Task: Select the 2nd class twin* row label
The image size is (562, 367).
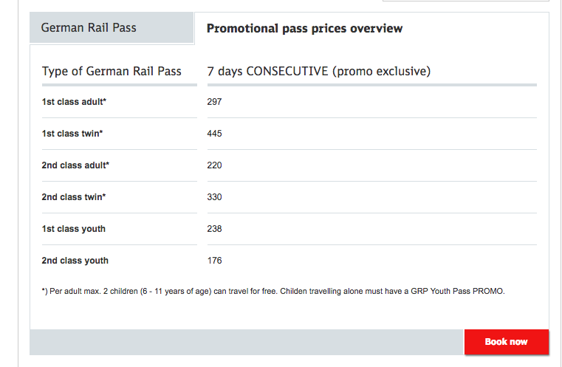Action: (74, 197)
